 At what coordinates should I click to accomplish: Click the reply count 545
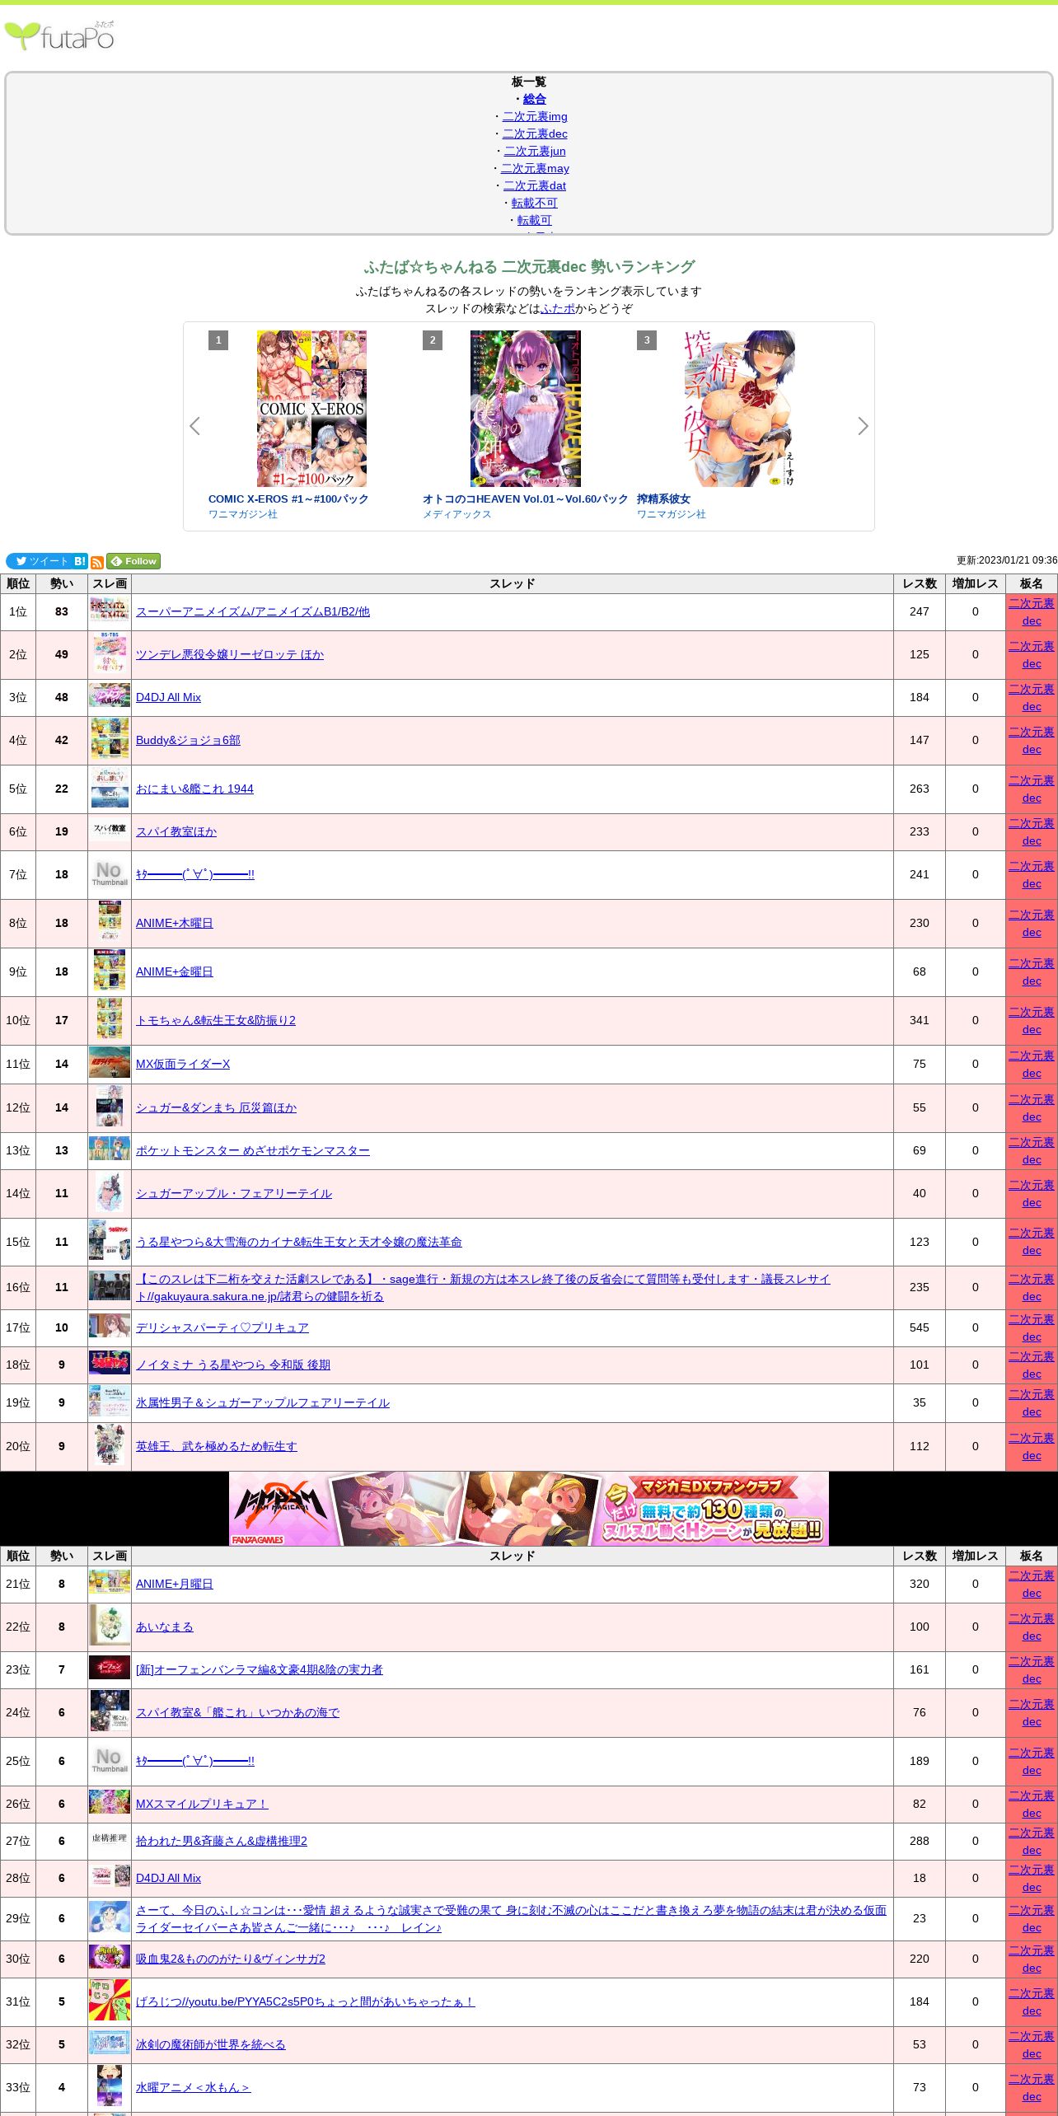(x=920, y=1327)
